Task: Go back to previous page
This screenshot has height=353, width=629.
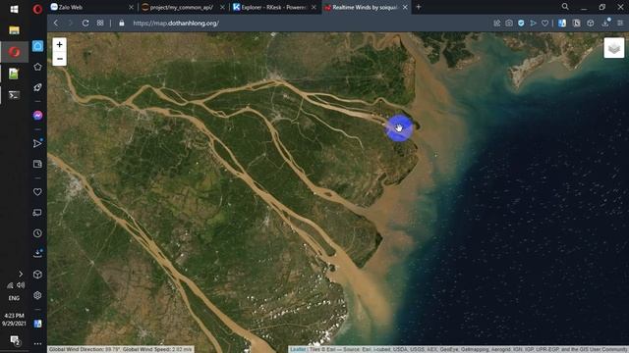Action: 56,24
